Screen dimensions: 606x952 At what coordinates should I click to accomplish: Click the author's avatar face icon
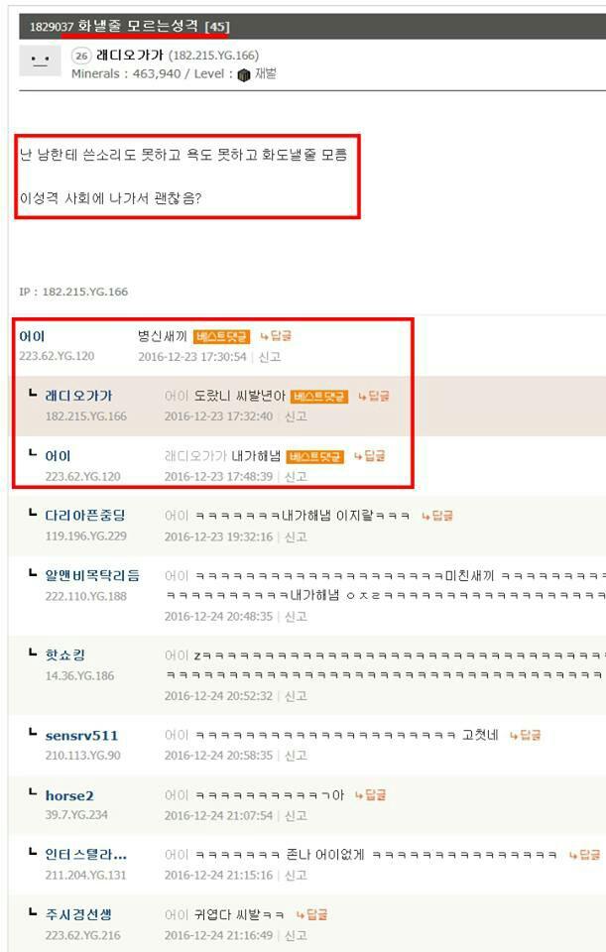click(40, 60)
